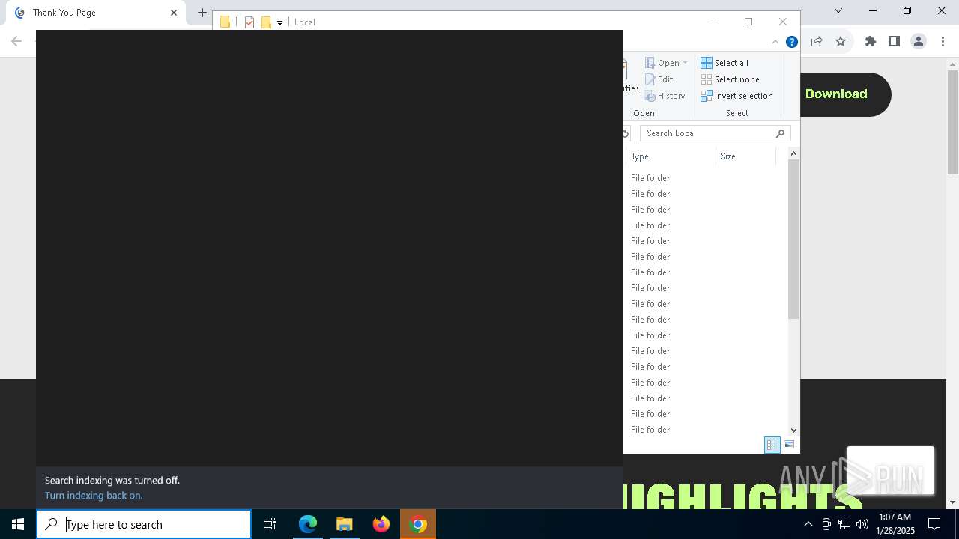Switch Explorer to Details view icon
This screenshot has width=959, height=539.
[772, 445]
